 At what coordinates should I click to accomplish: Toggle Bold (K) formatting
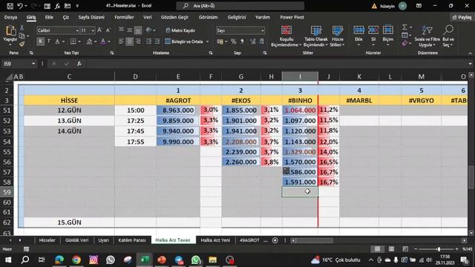tap(40, 42)
